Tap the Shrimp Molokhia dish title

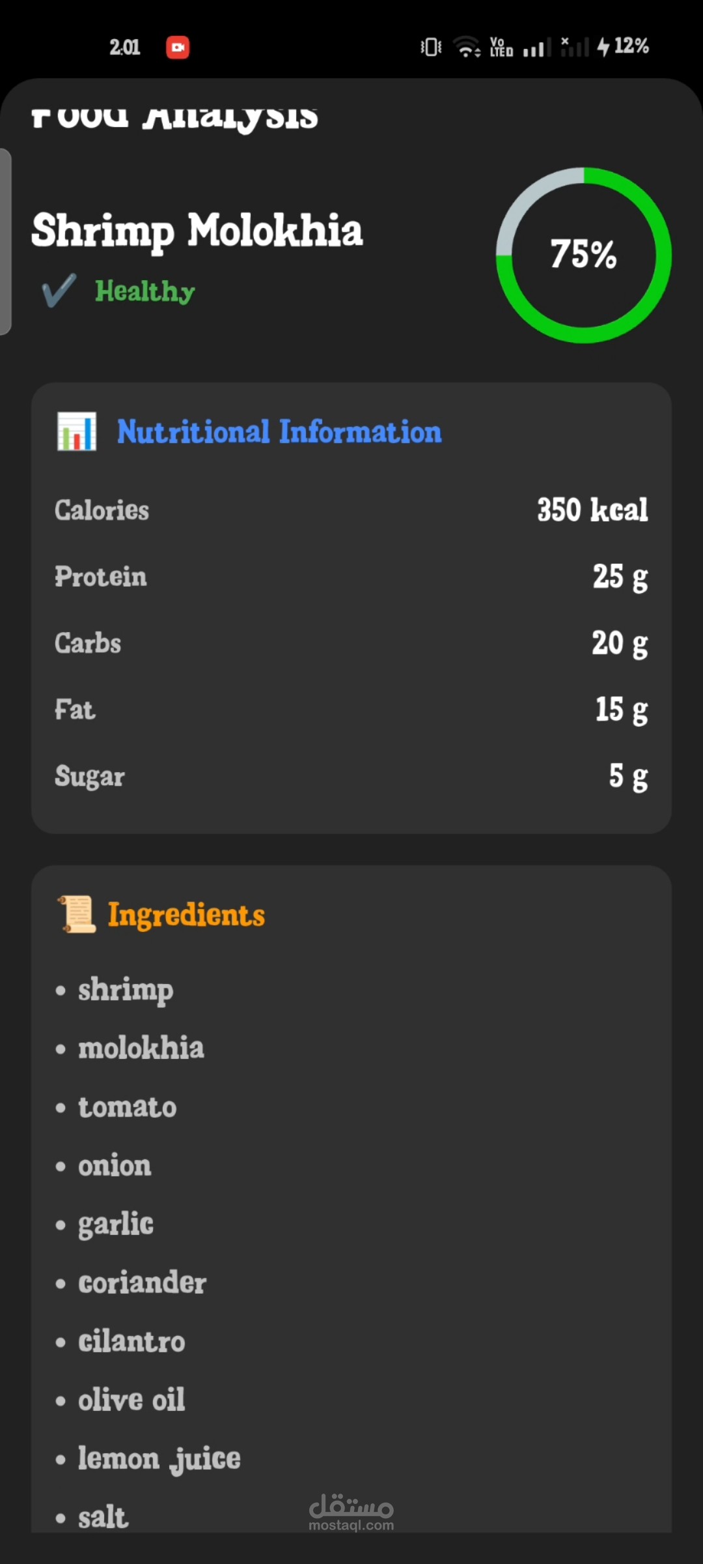coord(197,231)
